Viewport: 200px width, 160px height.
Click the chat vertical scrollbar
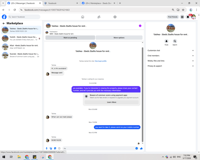(x=142, y=95)
